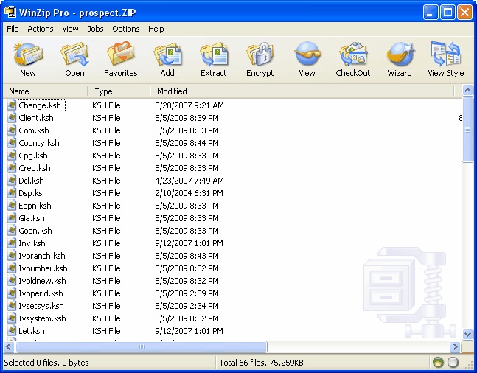The height and width of the screenshot is (373, 477).
Task: Select the Ivbranch.ksh file name
Action: coord(42,256)
